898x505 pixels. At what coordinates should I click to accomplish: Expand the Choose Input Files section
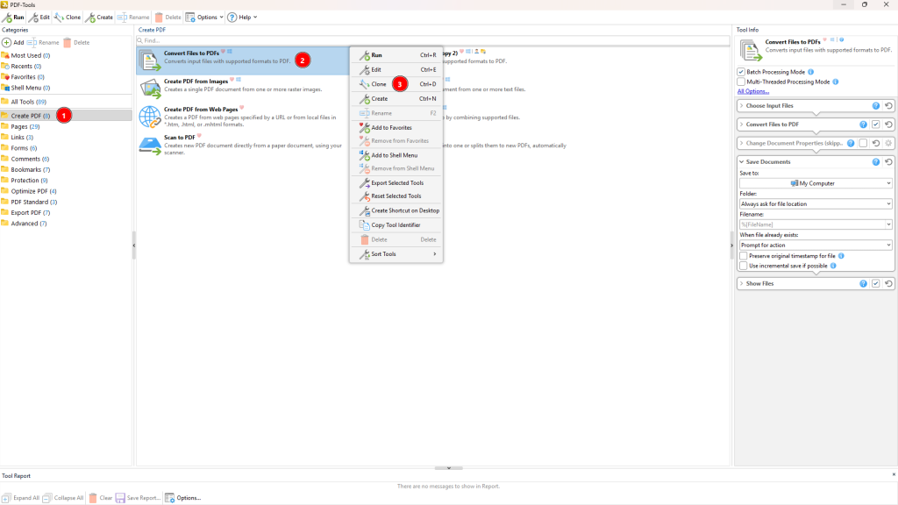point(742,106)
